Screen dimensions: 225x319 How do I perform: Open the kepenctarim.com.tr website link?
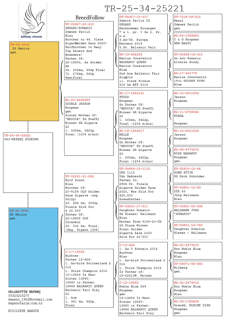(x=25, y=303)
